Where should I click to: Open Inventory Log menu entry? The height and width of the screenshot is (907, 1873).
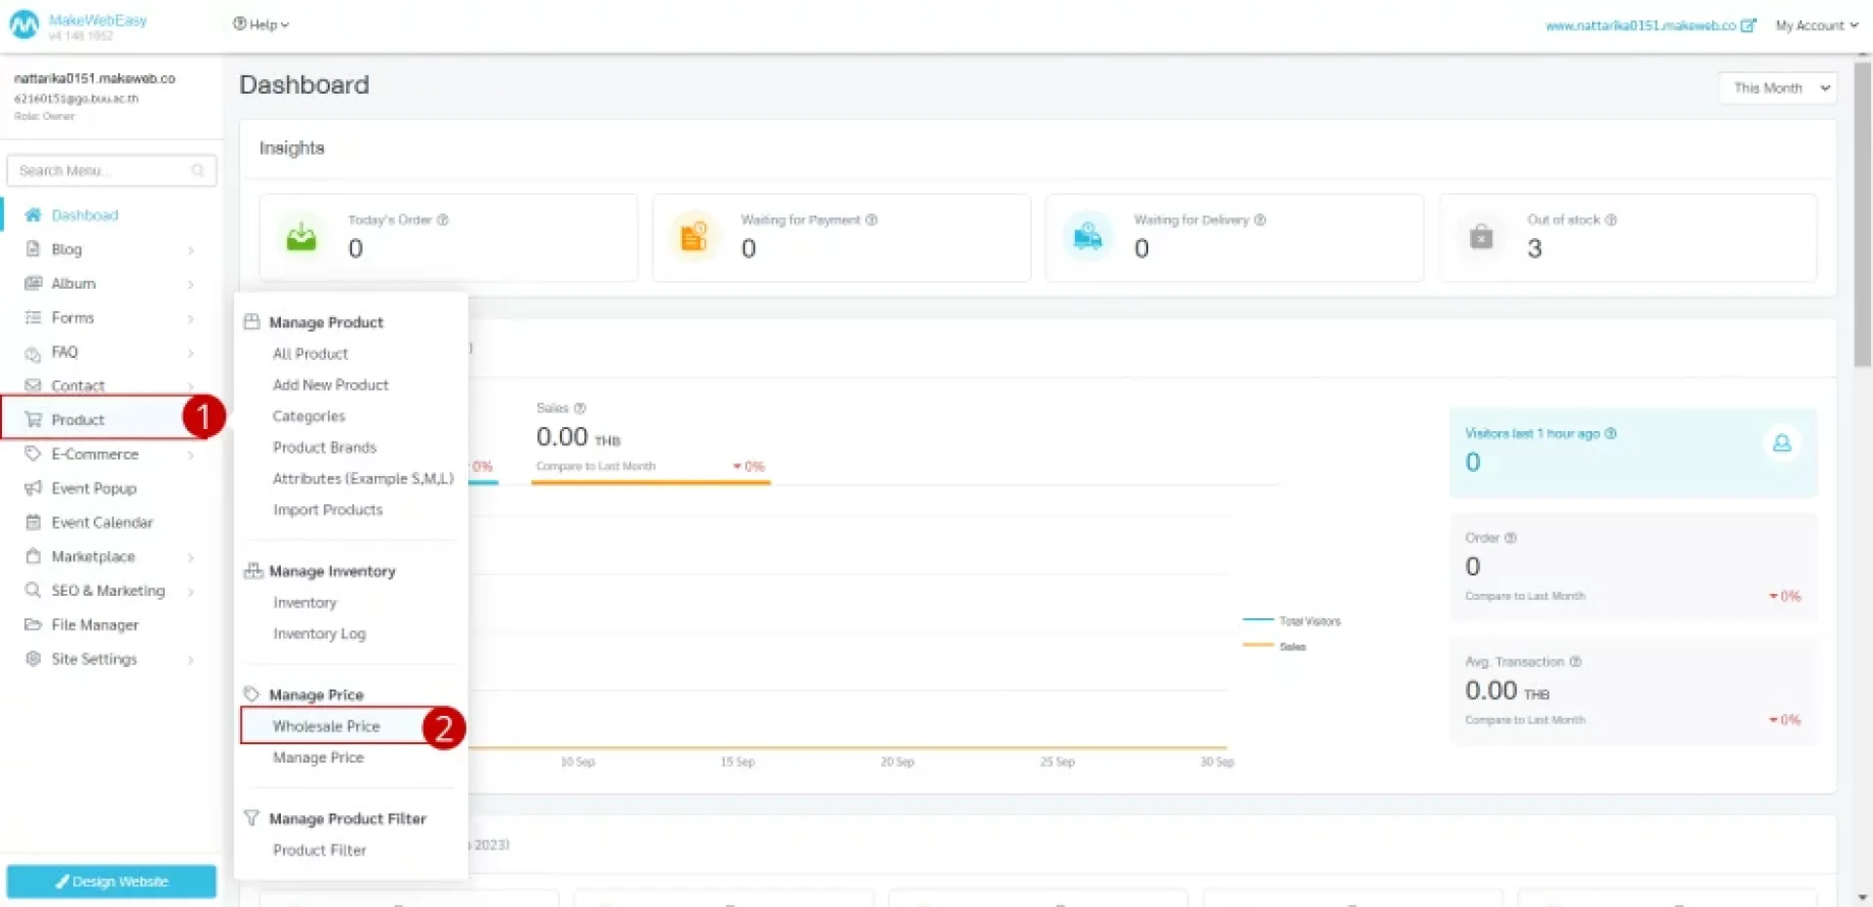(x=319, y=634)
